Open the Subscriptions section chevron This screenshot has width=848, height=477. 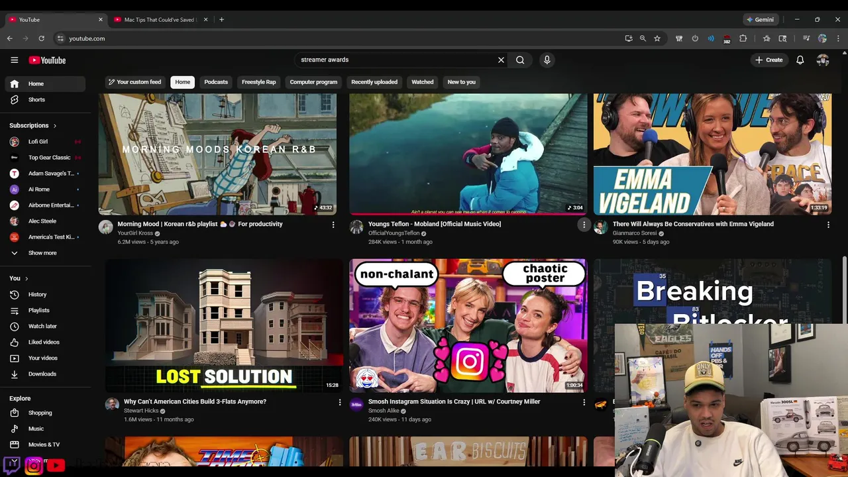[x=55, y=125]
